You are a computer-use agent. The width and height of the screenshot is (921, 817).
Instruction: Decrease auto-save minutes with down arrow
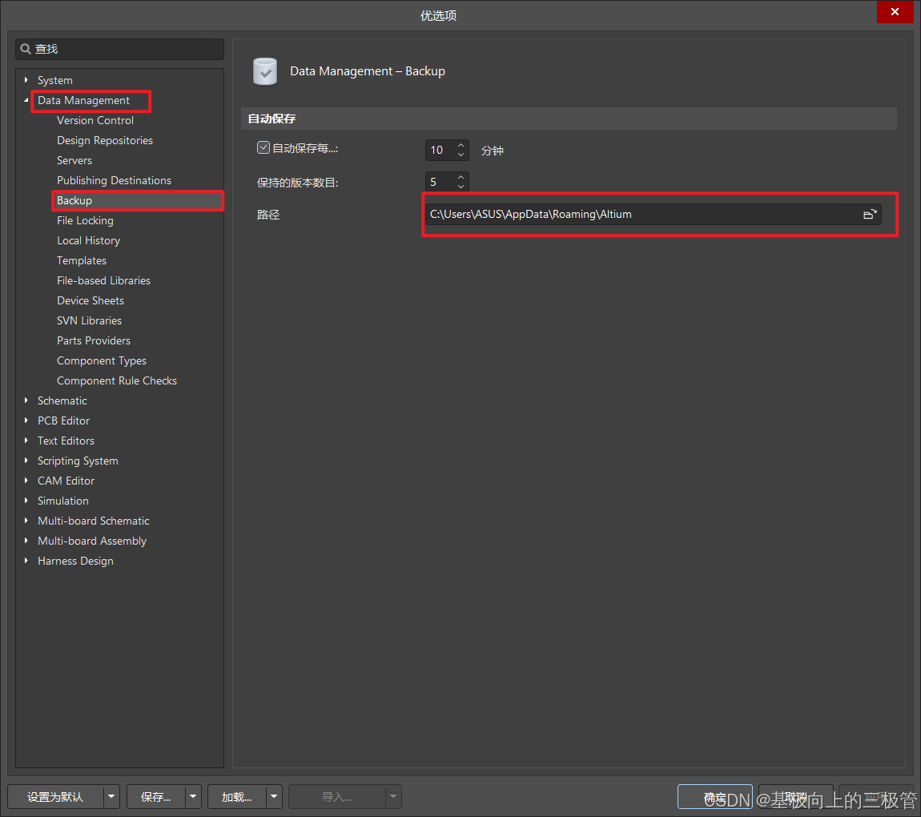pyautogui.click(x=461, y=155)
